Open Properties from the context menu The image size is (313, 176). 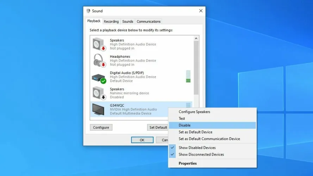tap(188, 163)
